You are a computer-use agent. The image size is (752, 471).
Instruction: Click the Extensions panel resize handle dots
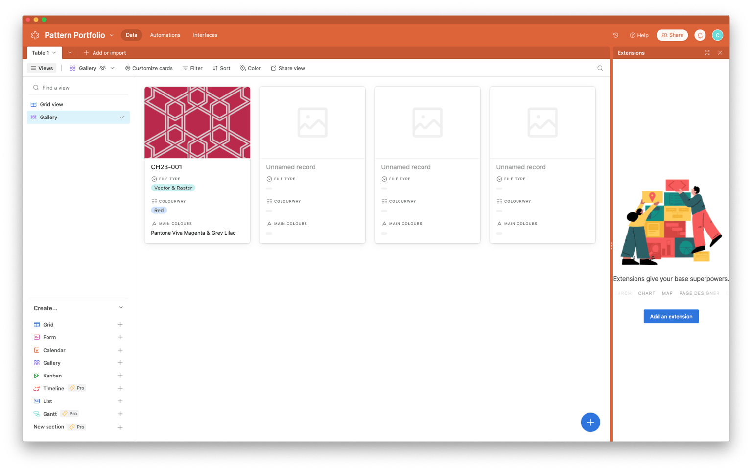click(x=611, y=246)
